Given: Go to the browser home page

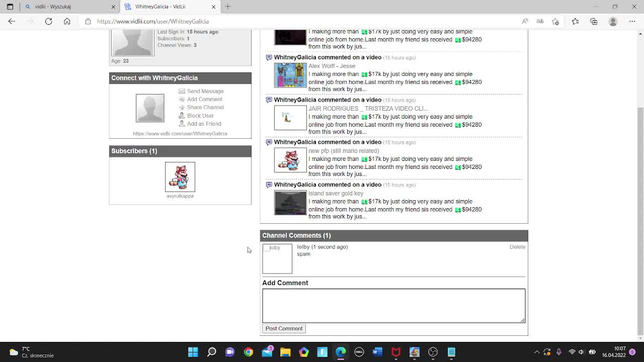Looking at the screenshot, I should pyautogui.click(x=67, y=21).
